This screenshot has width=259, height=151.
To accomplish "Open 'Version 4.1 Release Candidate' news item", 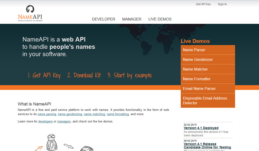I will coord(207,145).
